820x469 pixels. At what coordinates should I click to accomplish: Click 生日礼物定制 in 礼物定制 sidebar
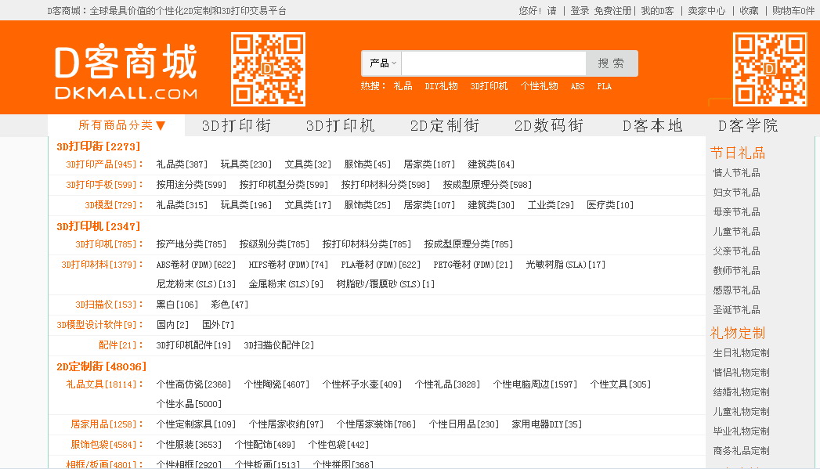tap(741, 353)
